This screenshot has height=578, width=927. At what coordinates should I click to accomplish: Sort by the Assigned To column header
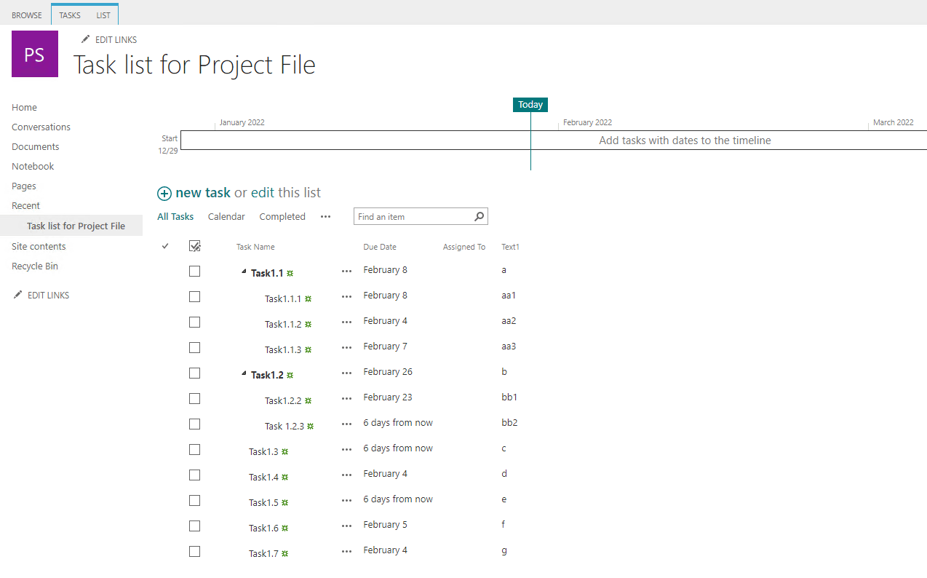coord(464,247)
